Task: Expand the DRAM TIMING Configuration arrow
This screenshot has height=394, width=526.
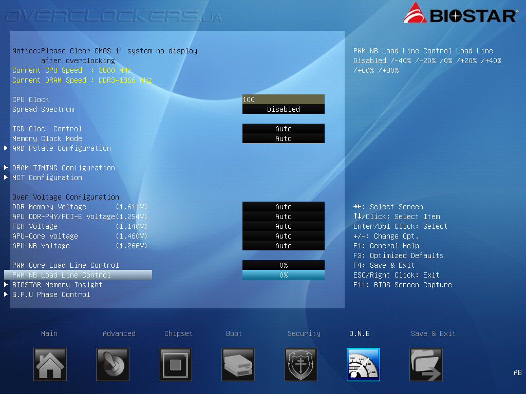Action: (x=6, y=168)
